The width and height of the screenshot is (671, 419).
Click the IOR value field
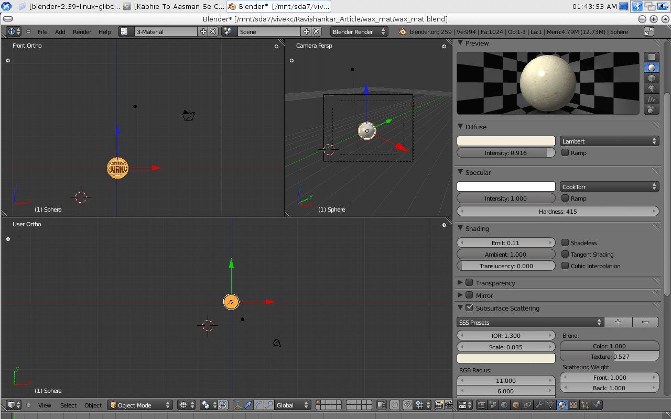(x=506, y=336)
